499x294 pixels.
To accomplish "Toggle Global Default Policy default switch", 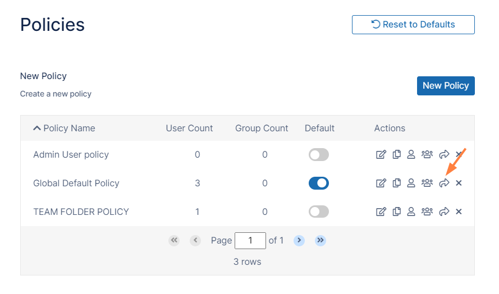I will click(x=319, y=183).
